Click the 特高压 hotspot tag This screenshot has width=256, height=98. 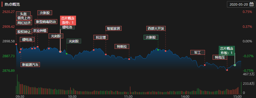tap(220, 57)
